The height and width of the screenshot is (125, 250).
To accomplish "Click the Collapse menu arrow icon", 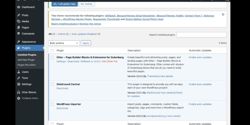I will coord(19,98).
